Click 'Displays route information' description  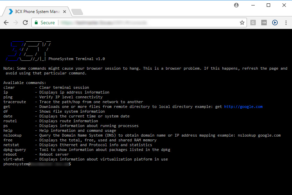coord(69,121)
